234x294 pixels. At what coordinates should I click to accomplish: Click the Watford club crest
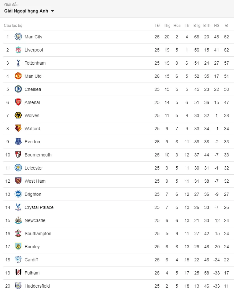tap(18, 128)
